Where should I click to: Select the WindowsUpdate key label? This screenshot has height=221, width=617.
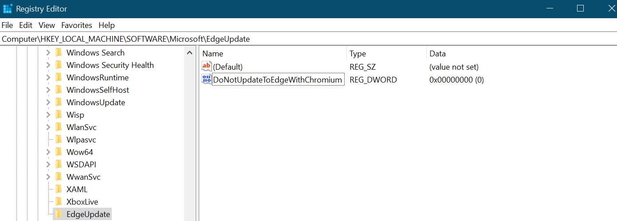coord(96,102)
